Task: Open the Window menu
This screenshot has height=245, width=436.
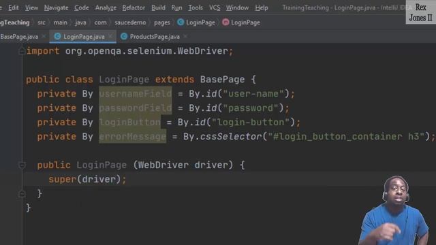Action: pyautogui.click(x=237, y=7)
